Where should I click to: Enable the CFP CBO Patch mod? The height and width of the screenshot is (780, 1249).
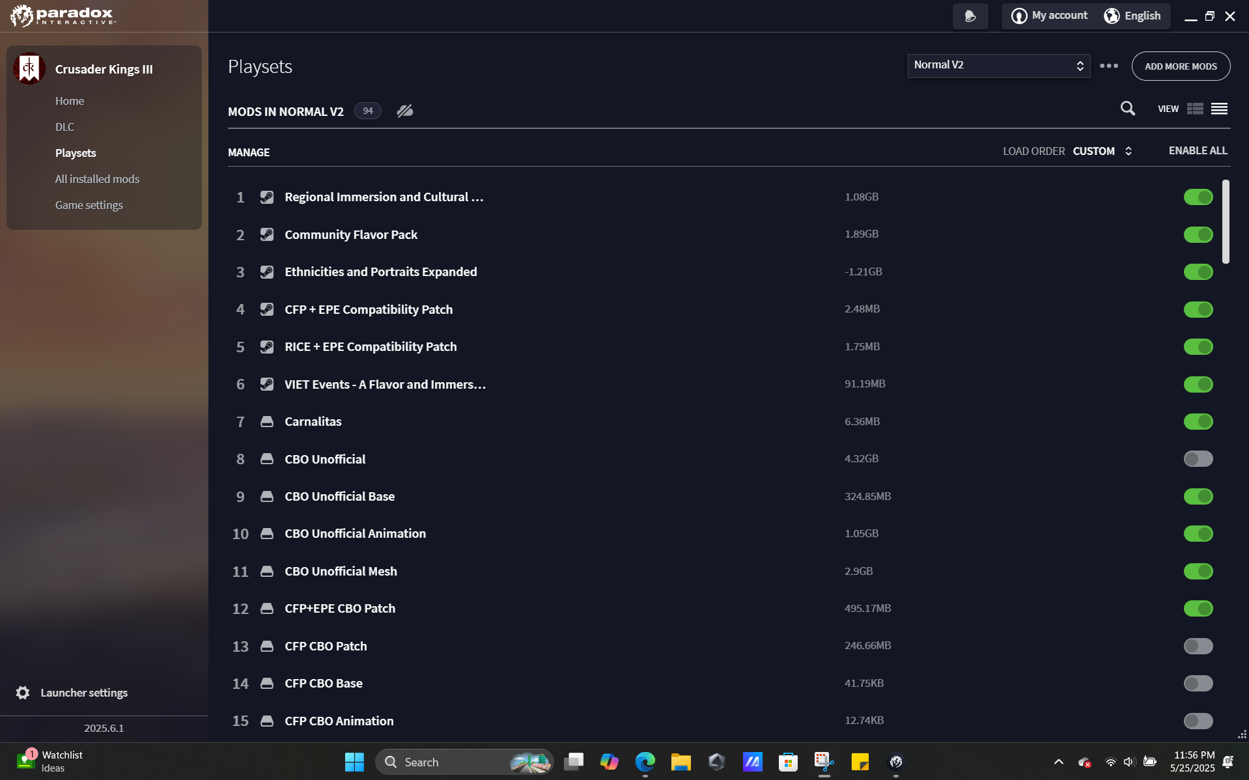coord(1198,646)
